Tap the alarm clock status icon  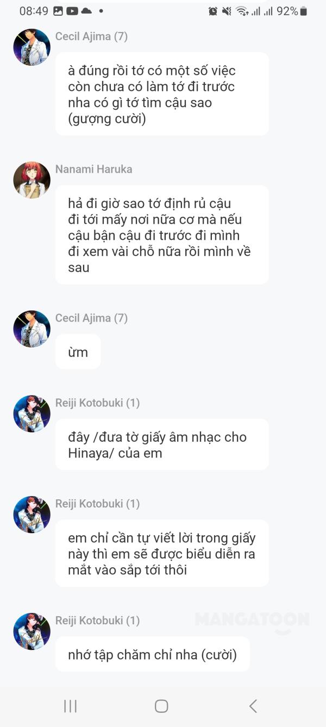tap(213, 11)
